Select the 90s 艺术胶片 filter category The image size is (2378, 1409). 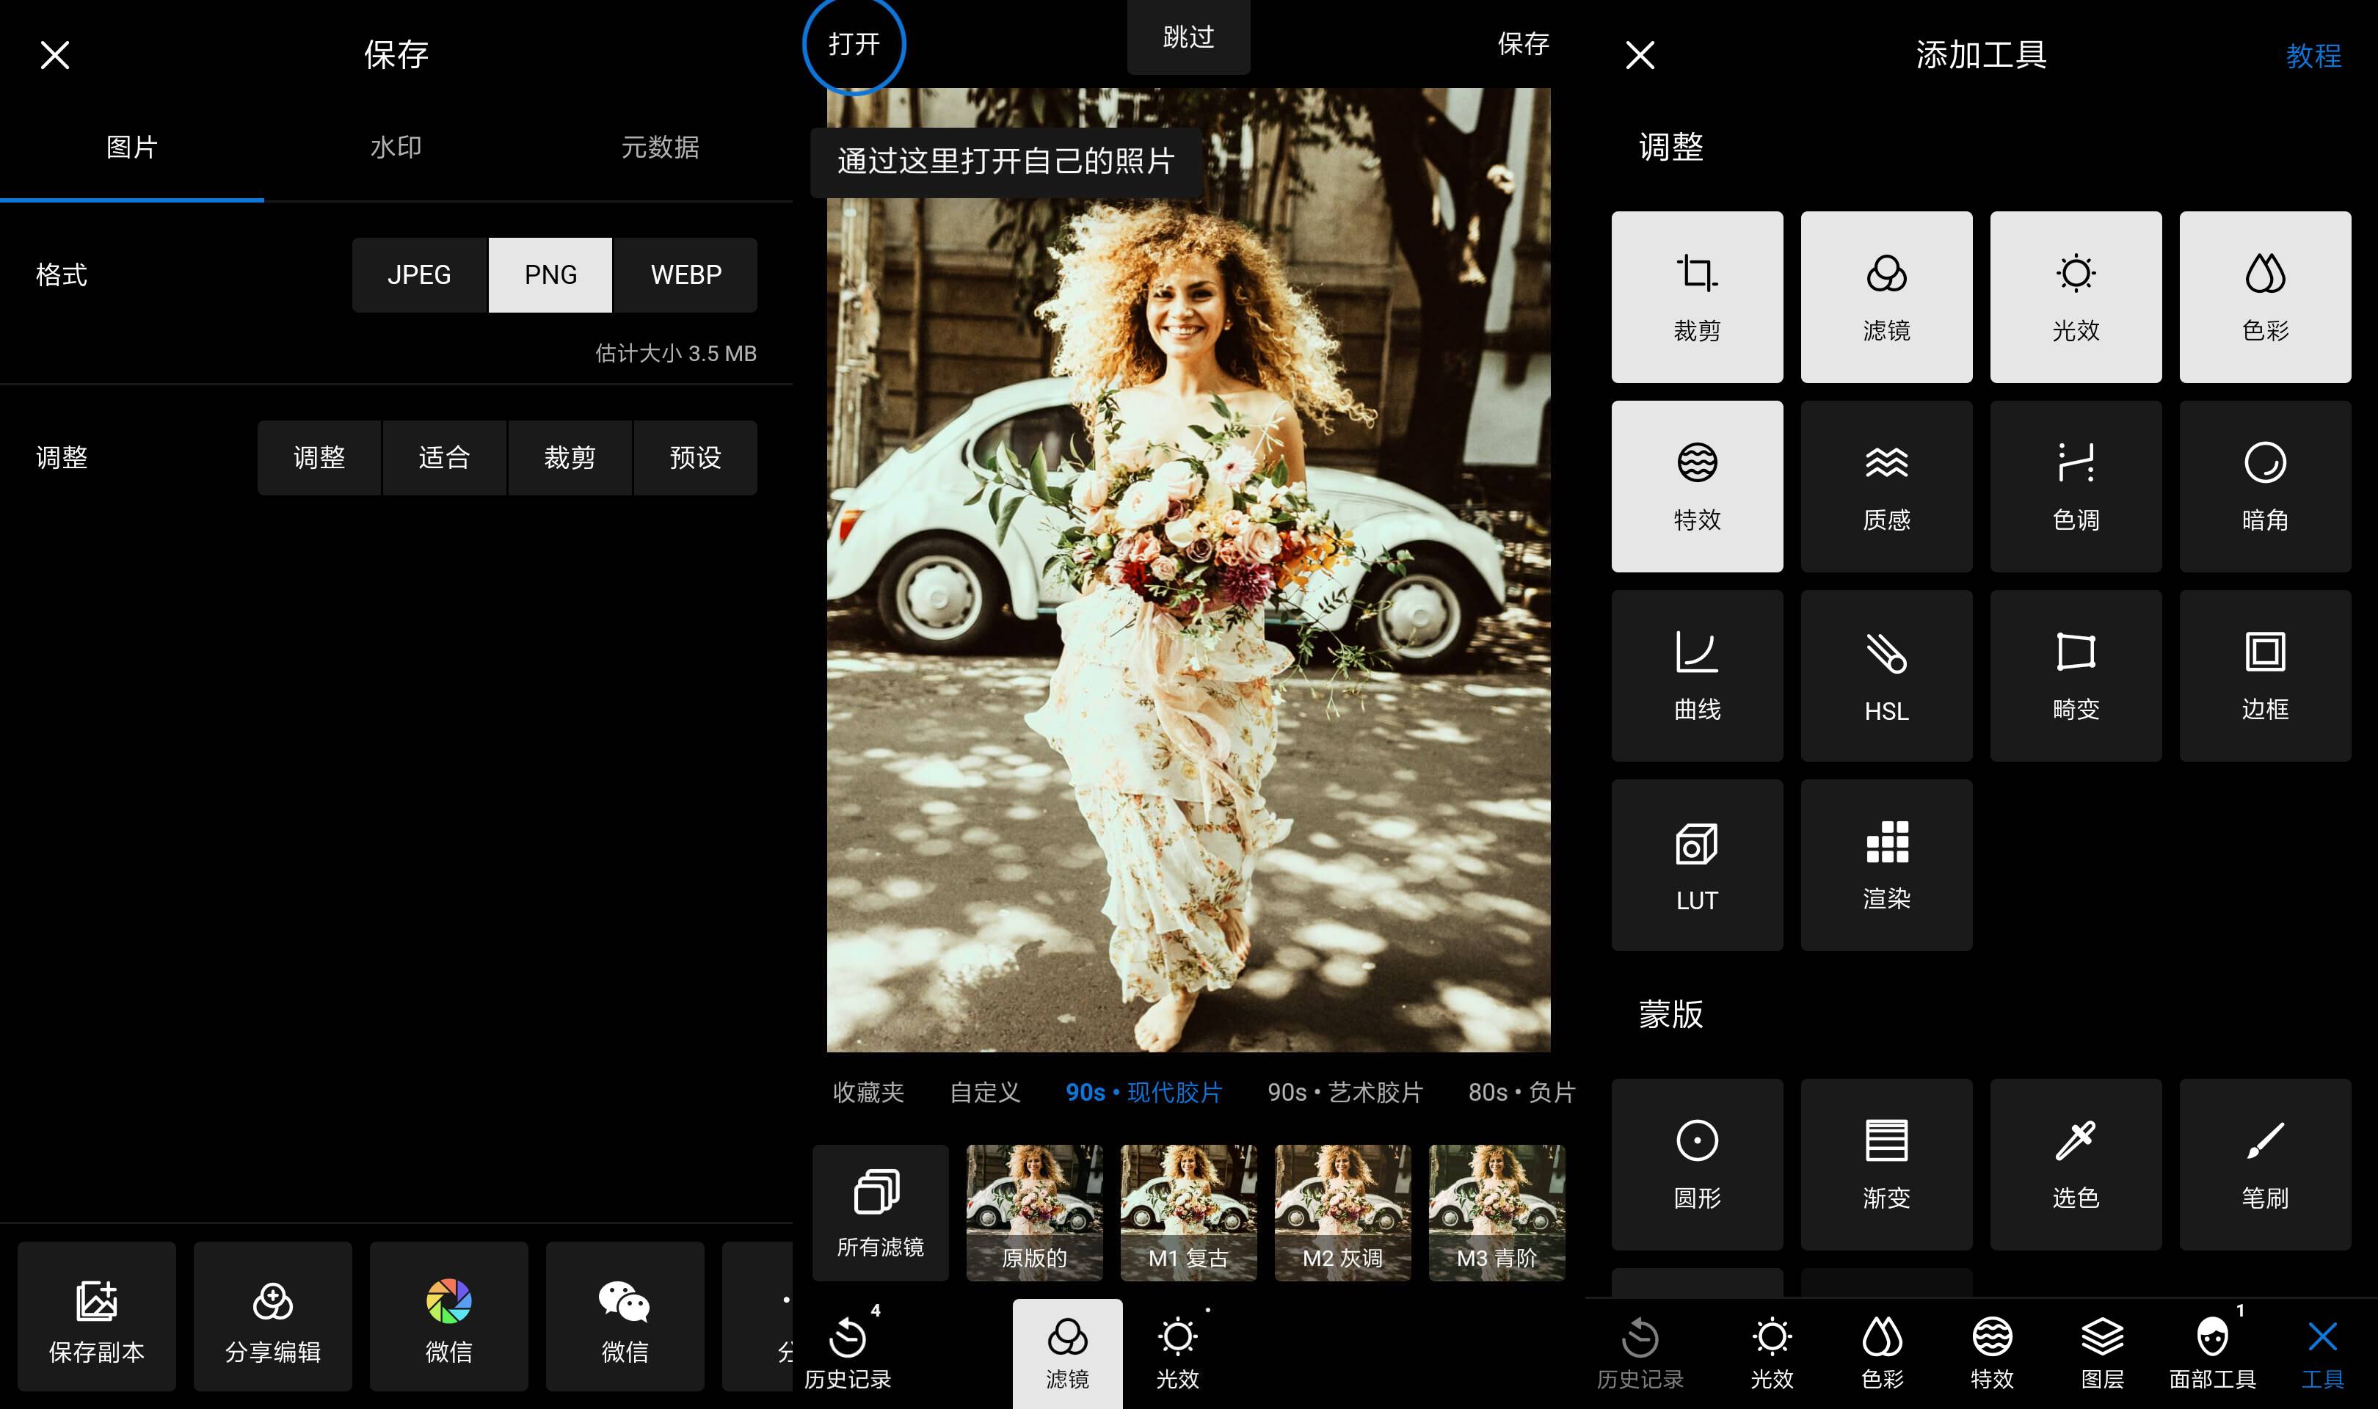[x=1344, y=1092]
